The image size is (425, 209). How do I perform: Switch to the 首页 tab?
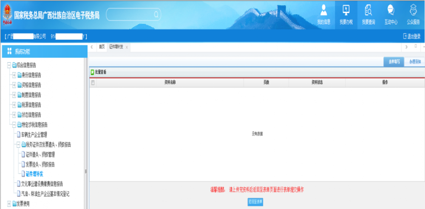click(x=102, y=47)
